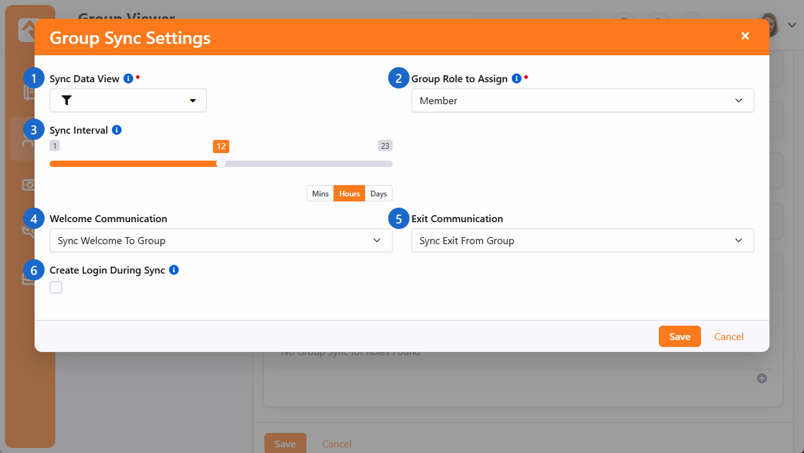The image size is (804, 453).
Task: Click the maximum value 23 slider label
Action: pyautogui.click(x=385, y=146)
